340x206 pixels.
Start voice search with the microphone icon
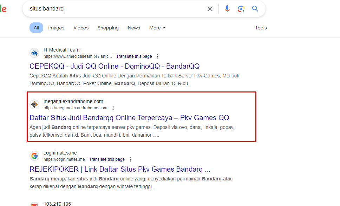point(227,9)
